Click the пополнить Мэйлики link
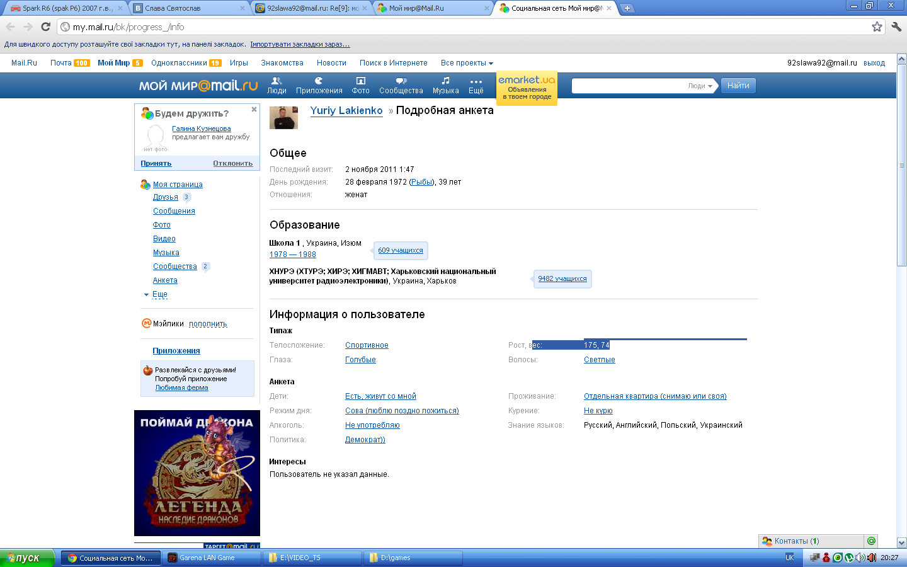The height and width of the screenshot is (567, 907). (x=208, y=324)
